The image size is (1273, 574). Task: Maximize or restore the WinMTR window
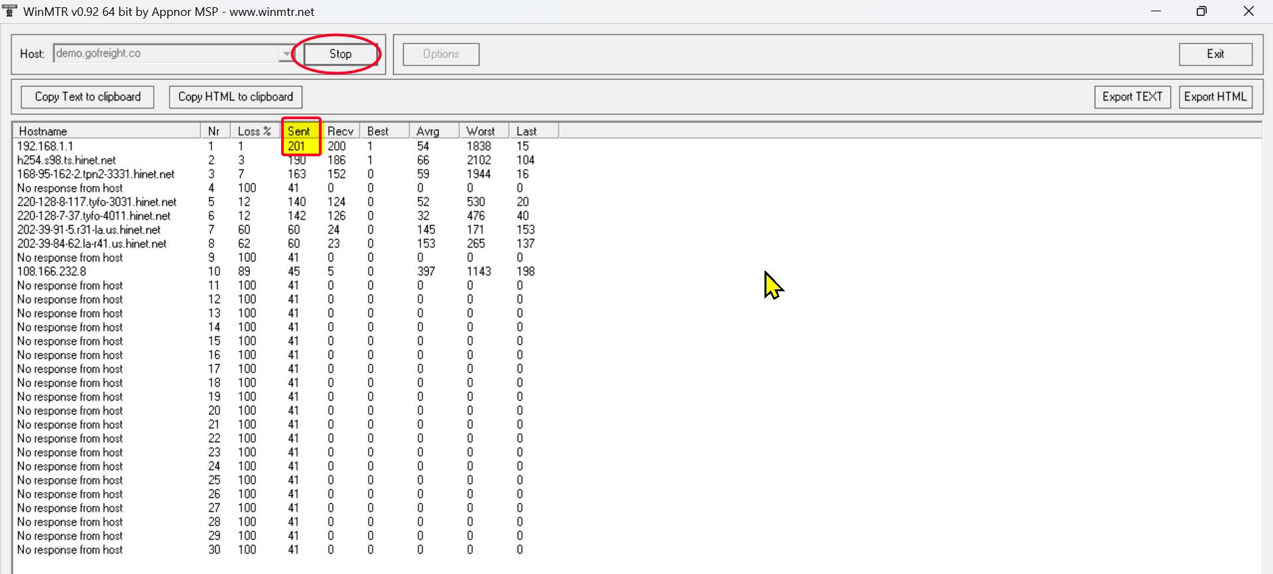tap(1201, 11)
